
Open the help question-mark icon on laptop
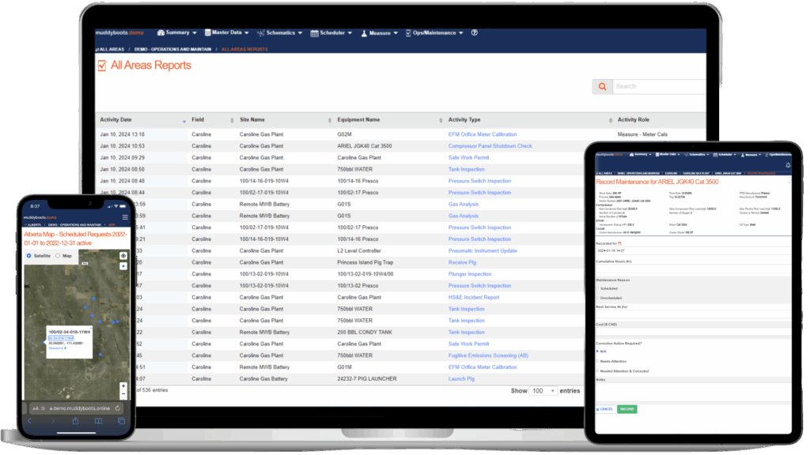tap(475, 32)
